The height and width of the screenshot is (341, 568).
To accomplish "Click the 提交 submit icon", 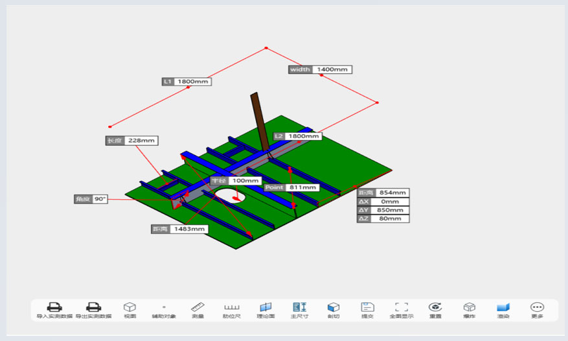I will click(x=367, y=307).
